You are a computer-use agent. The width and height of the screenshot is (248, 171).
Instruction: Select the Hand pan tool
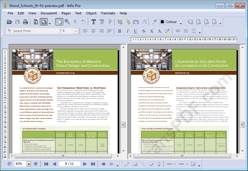(59, 22)
